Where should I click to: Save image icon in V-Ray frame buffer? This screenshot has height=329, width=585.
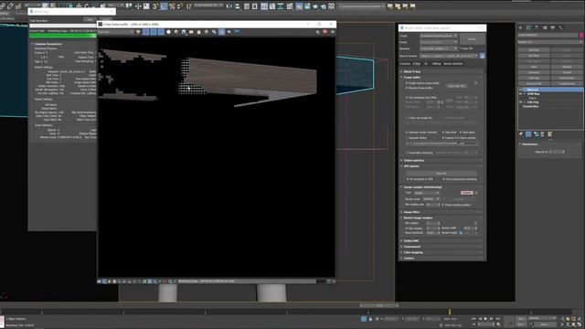(184, 32)
